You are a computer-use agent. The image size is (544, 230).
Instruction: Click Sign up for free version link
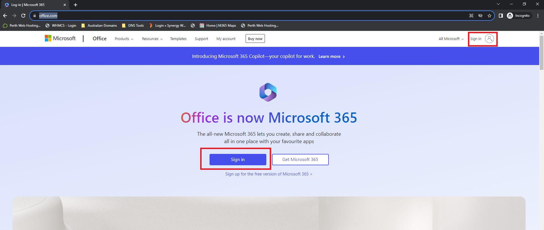(x=269, y=174)
